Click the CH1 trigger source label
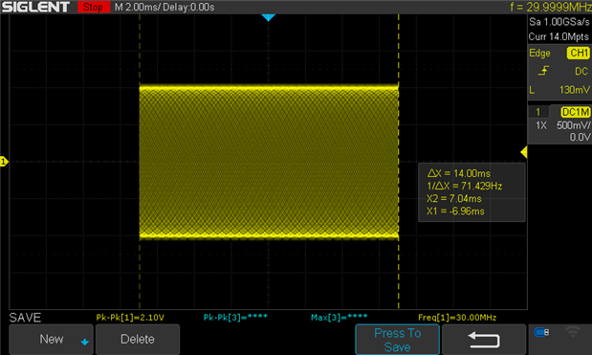The image size is (592, 355). [x=579, y=53]
